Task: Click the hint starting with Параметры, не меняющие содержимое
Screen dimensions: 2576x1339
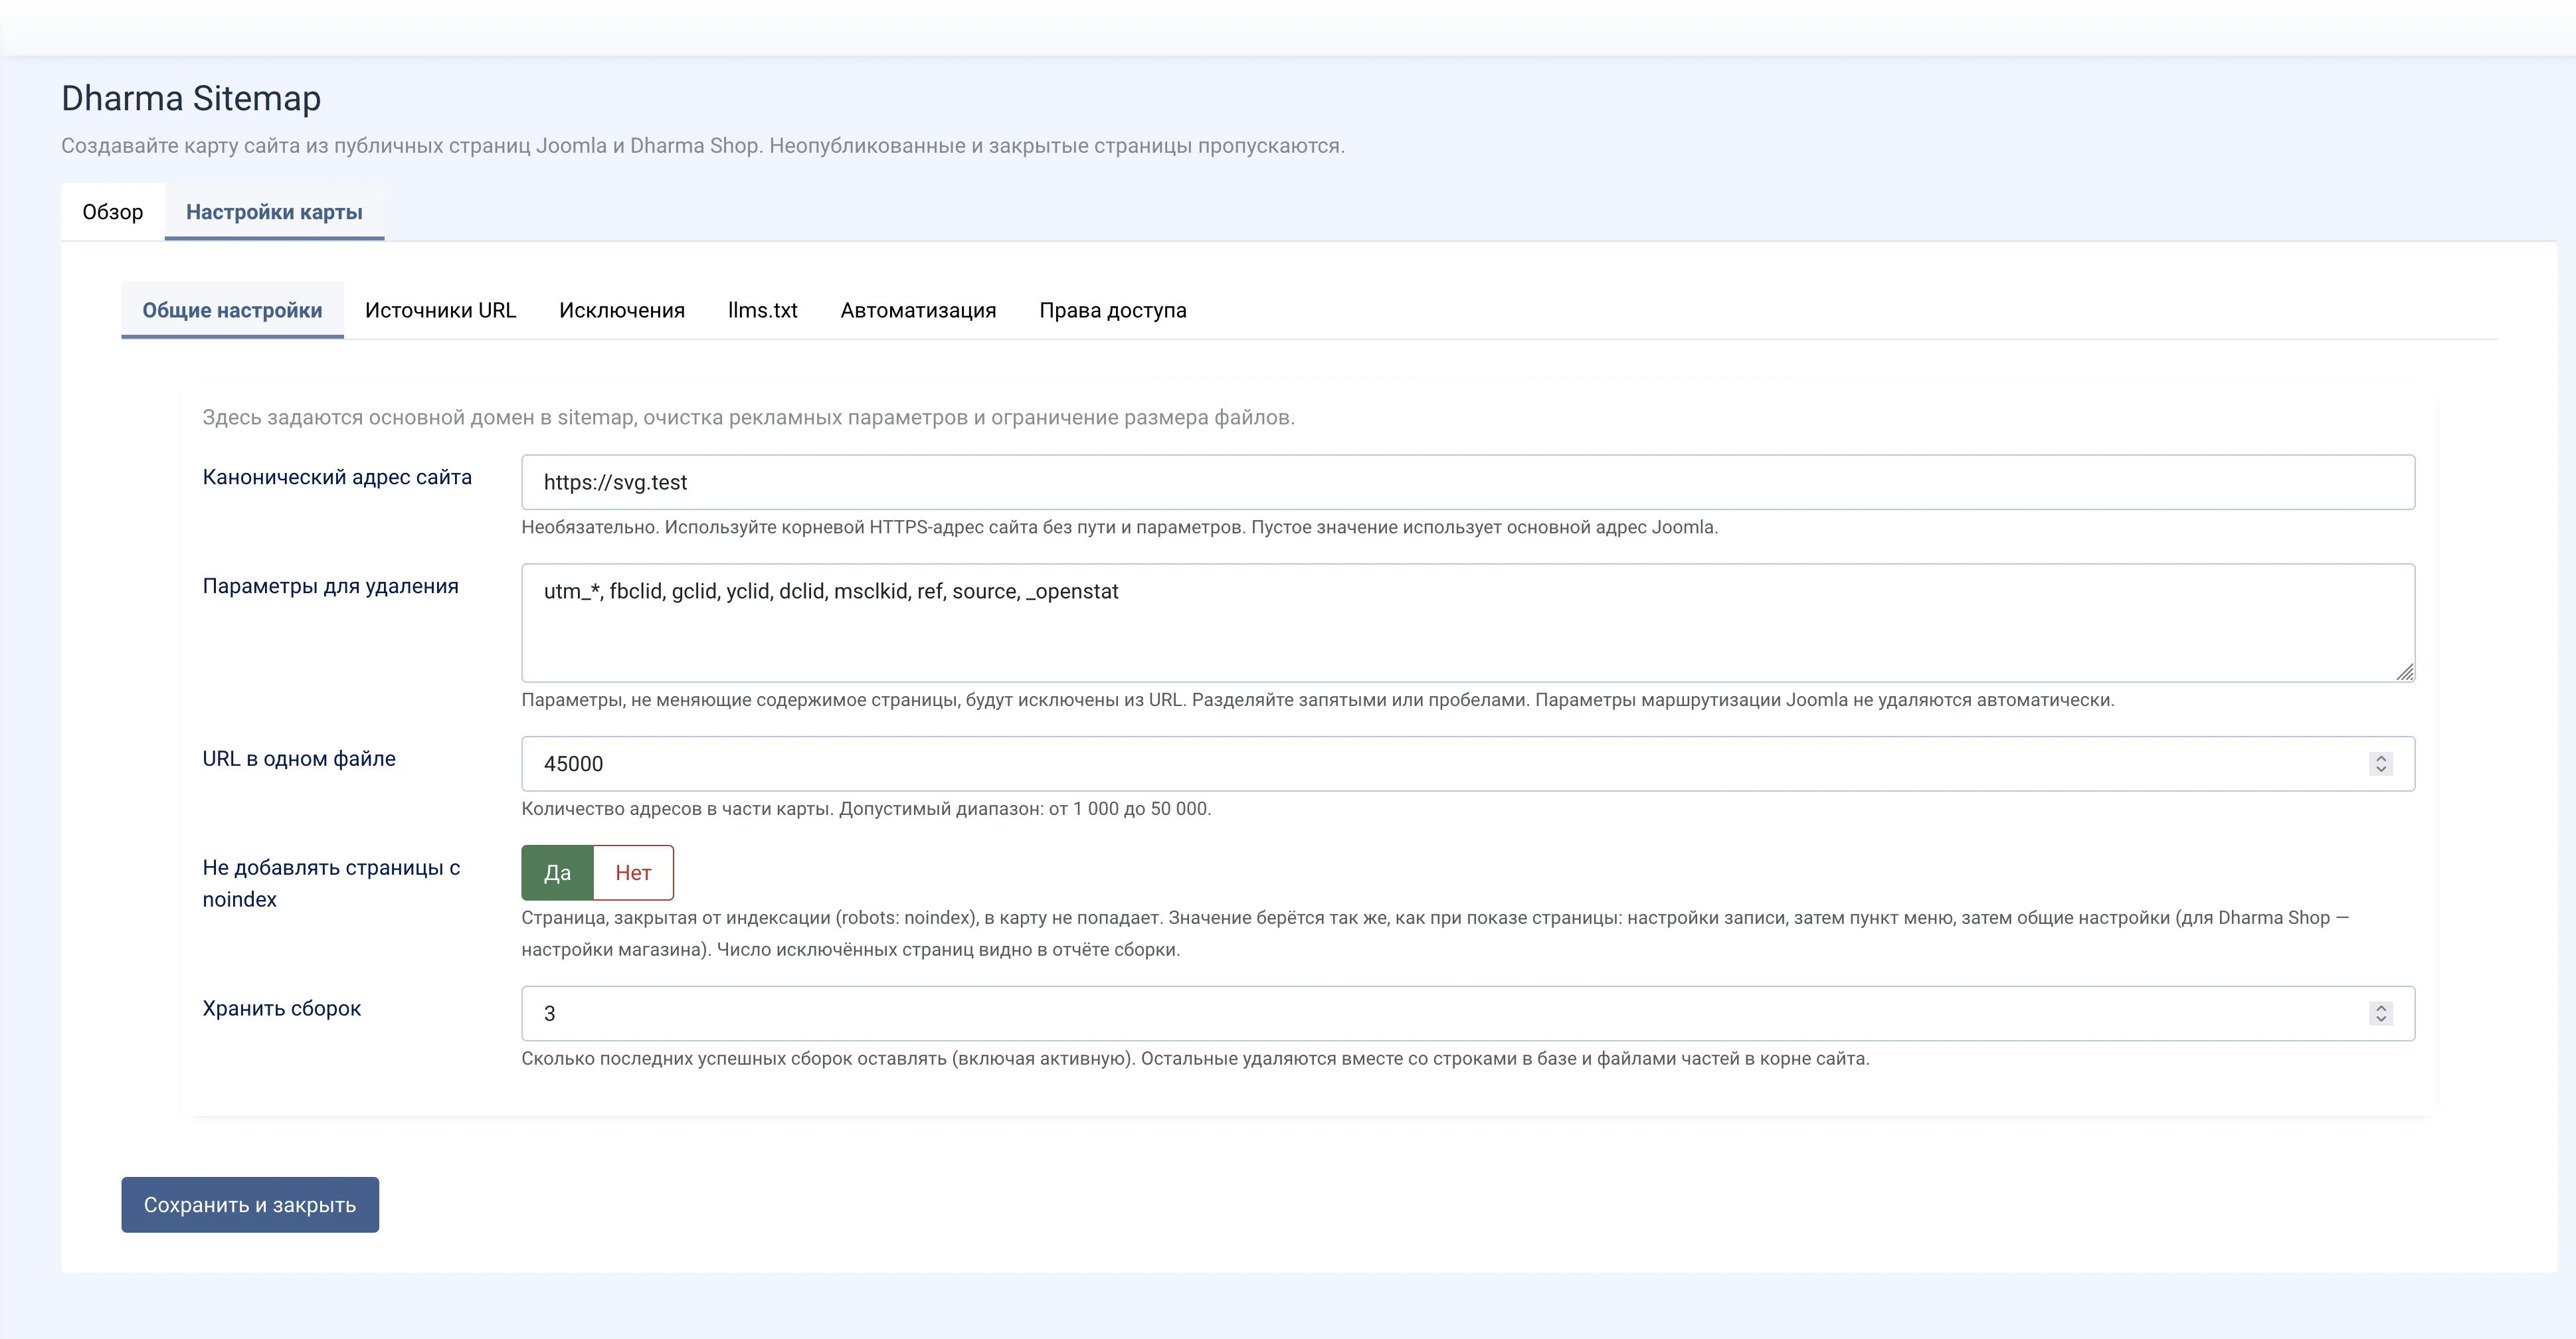Action: (x=1318, y=700)
